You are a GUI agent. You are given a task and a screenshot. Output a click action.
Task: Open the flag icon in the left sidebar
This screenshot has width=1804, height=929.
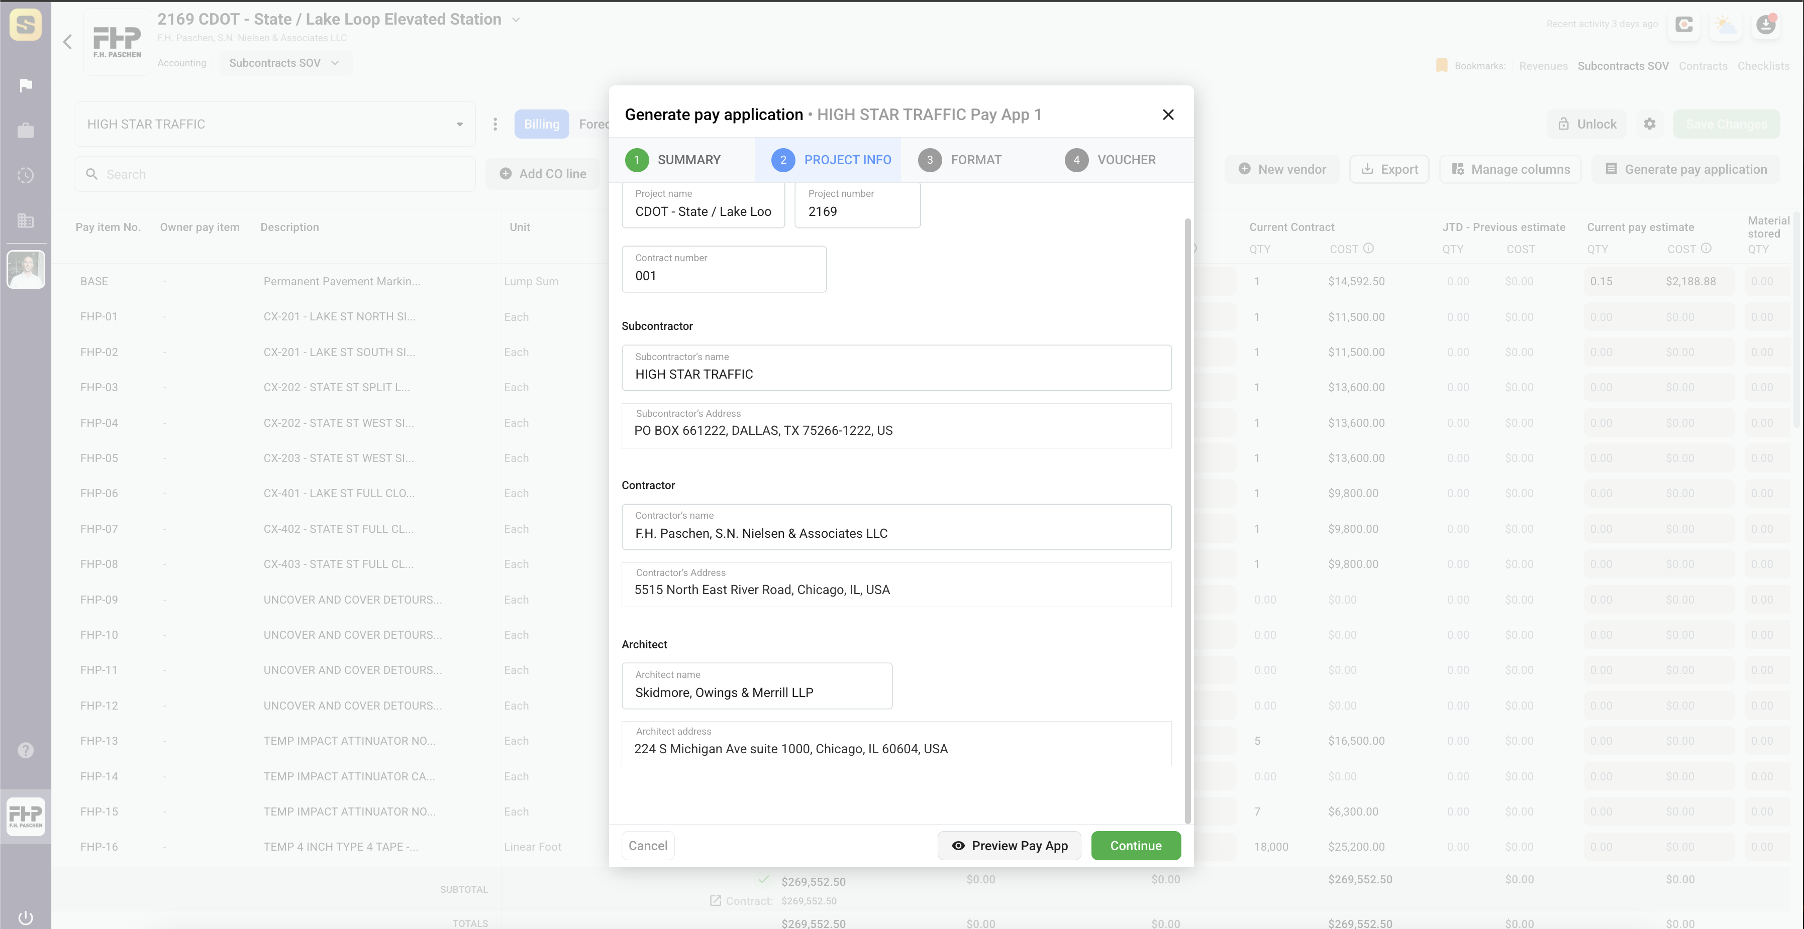[26, 85]
